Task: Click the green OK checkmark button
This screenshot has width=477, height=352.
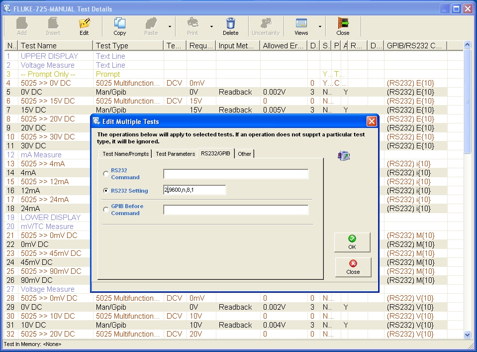Action: (x=352, y=242)
